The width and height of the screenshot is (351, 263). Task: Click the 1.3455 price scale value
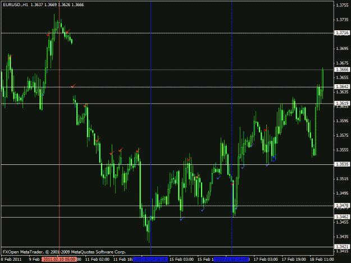pyautogui.click(x=342, y=222)
